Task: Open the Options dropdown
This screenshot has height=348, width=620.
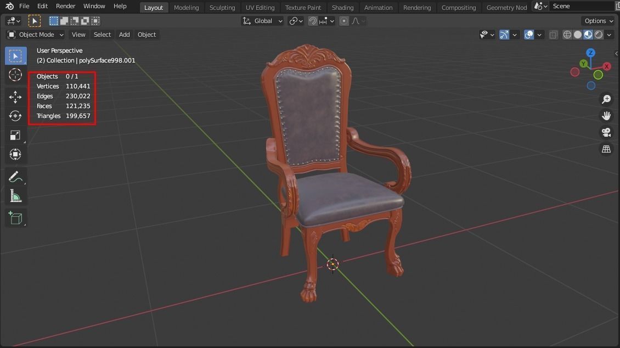Action: pyautogui.click(x=599, y=21)
